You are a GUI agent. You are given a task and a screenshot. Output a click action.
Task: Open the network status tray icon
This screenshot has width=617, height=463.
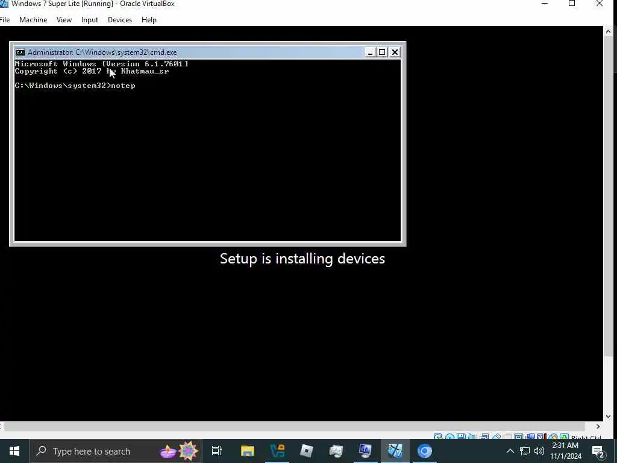click(x=525, y=451)
